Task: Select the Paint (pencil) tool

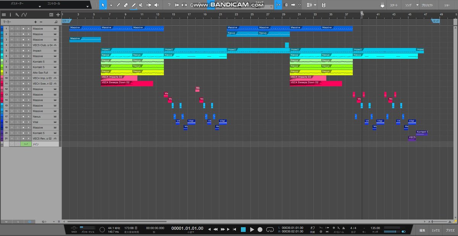Action: [x=134, y=5]
